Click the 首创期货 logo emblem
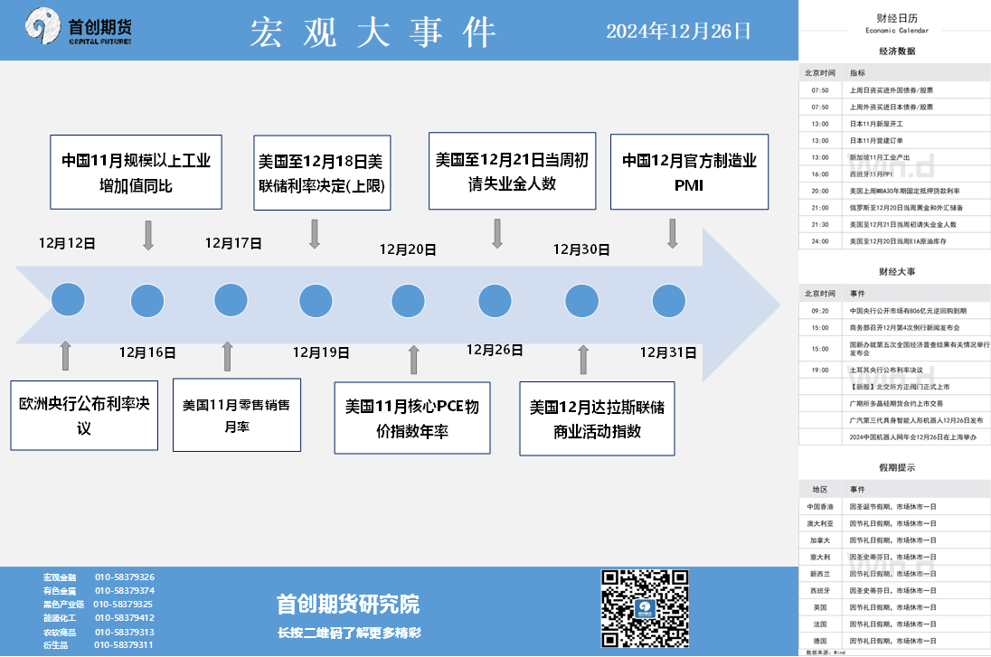 [42, 26]
